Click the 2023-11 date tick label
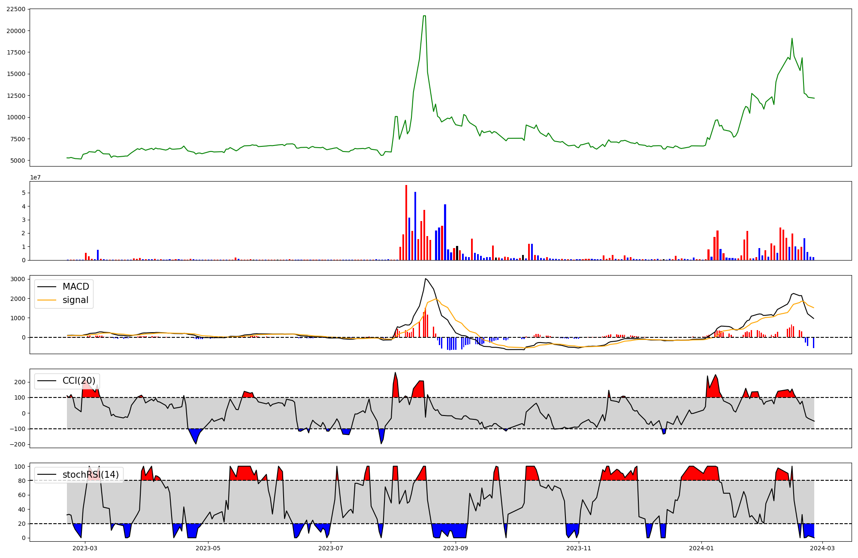The width and height of the screenshot is (858, 558). tap(579, 548)
